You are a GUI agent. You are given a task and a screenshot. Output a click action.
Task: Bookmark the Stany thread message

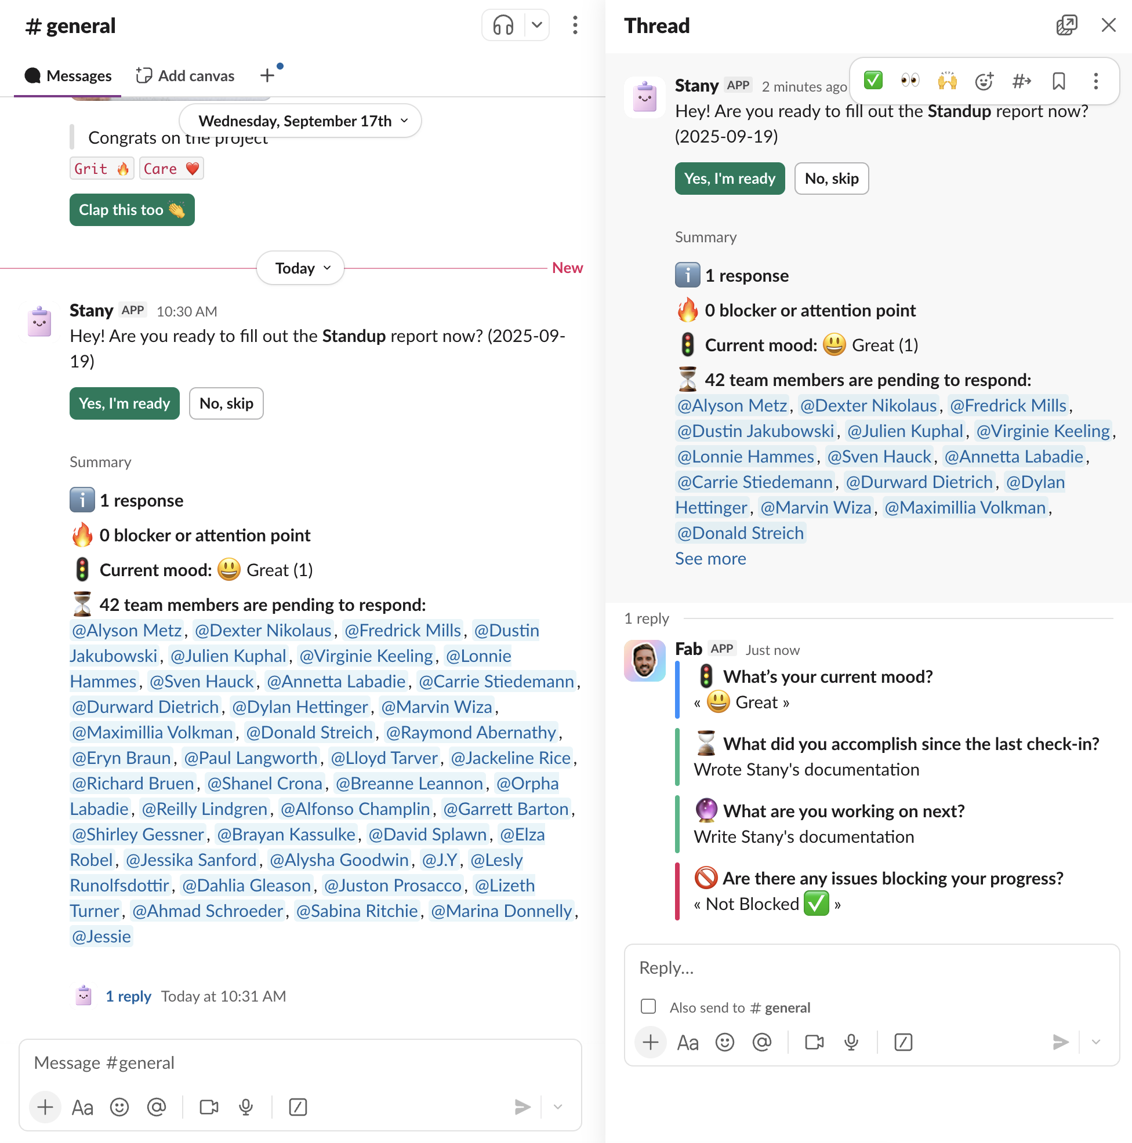tap(1058, 81)
